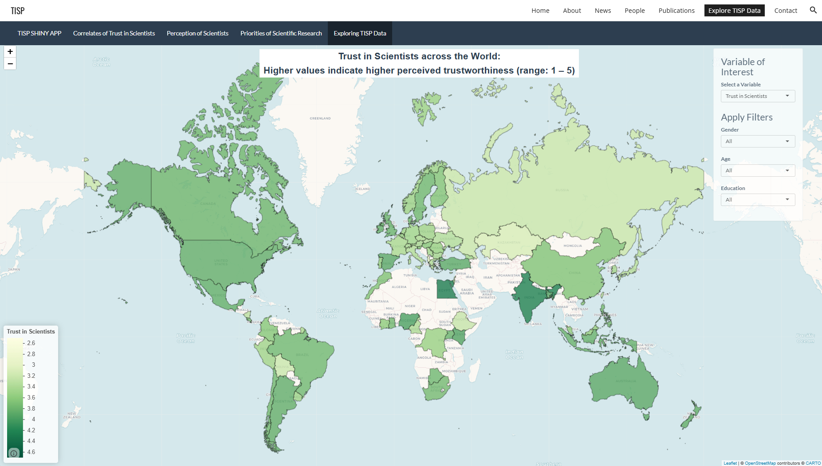Open the Publications menu item
This screenshot has width=822, height=466.
676,11
